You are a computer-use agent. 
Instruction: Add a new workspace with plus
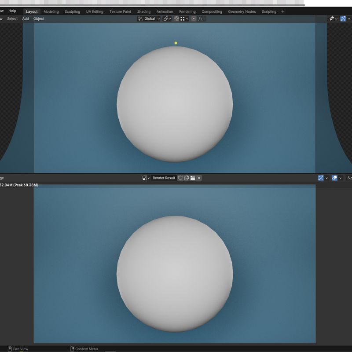click(282, 11)
